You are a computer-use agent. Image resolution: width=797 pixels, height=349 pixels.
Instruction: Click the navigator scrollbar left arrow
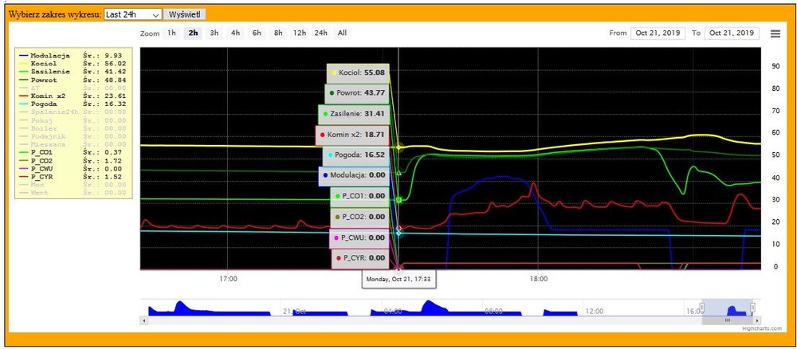coord(143,320)
